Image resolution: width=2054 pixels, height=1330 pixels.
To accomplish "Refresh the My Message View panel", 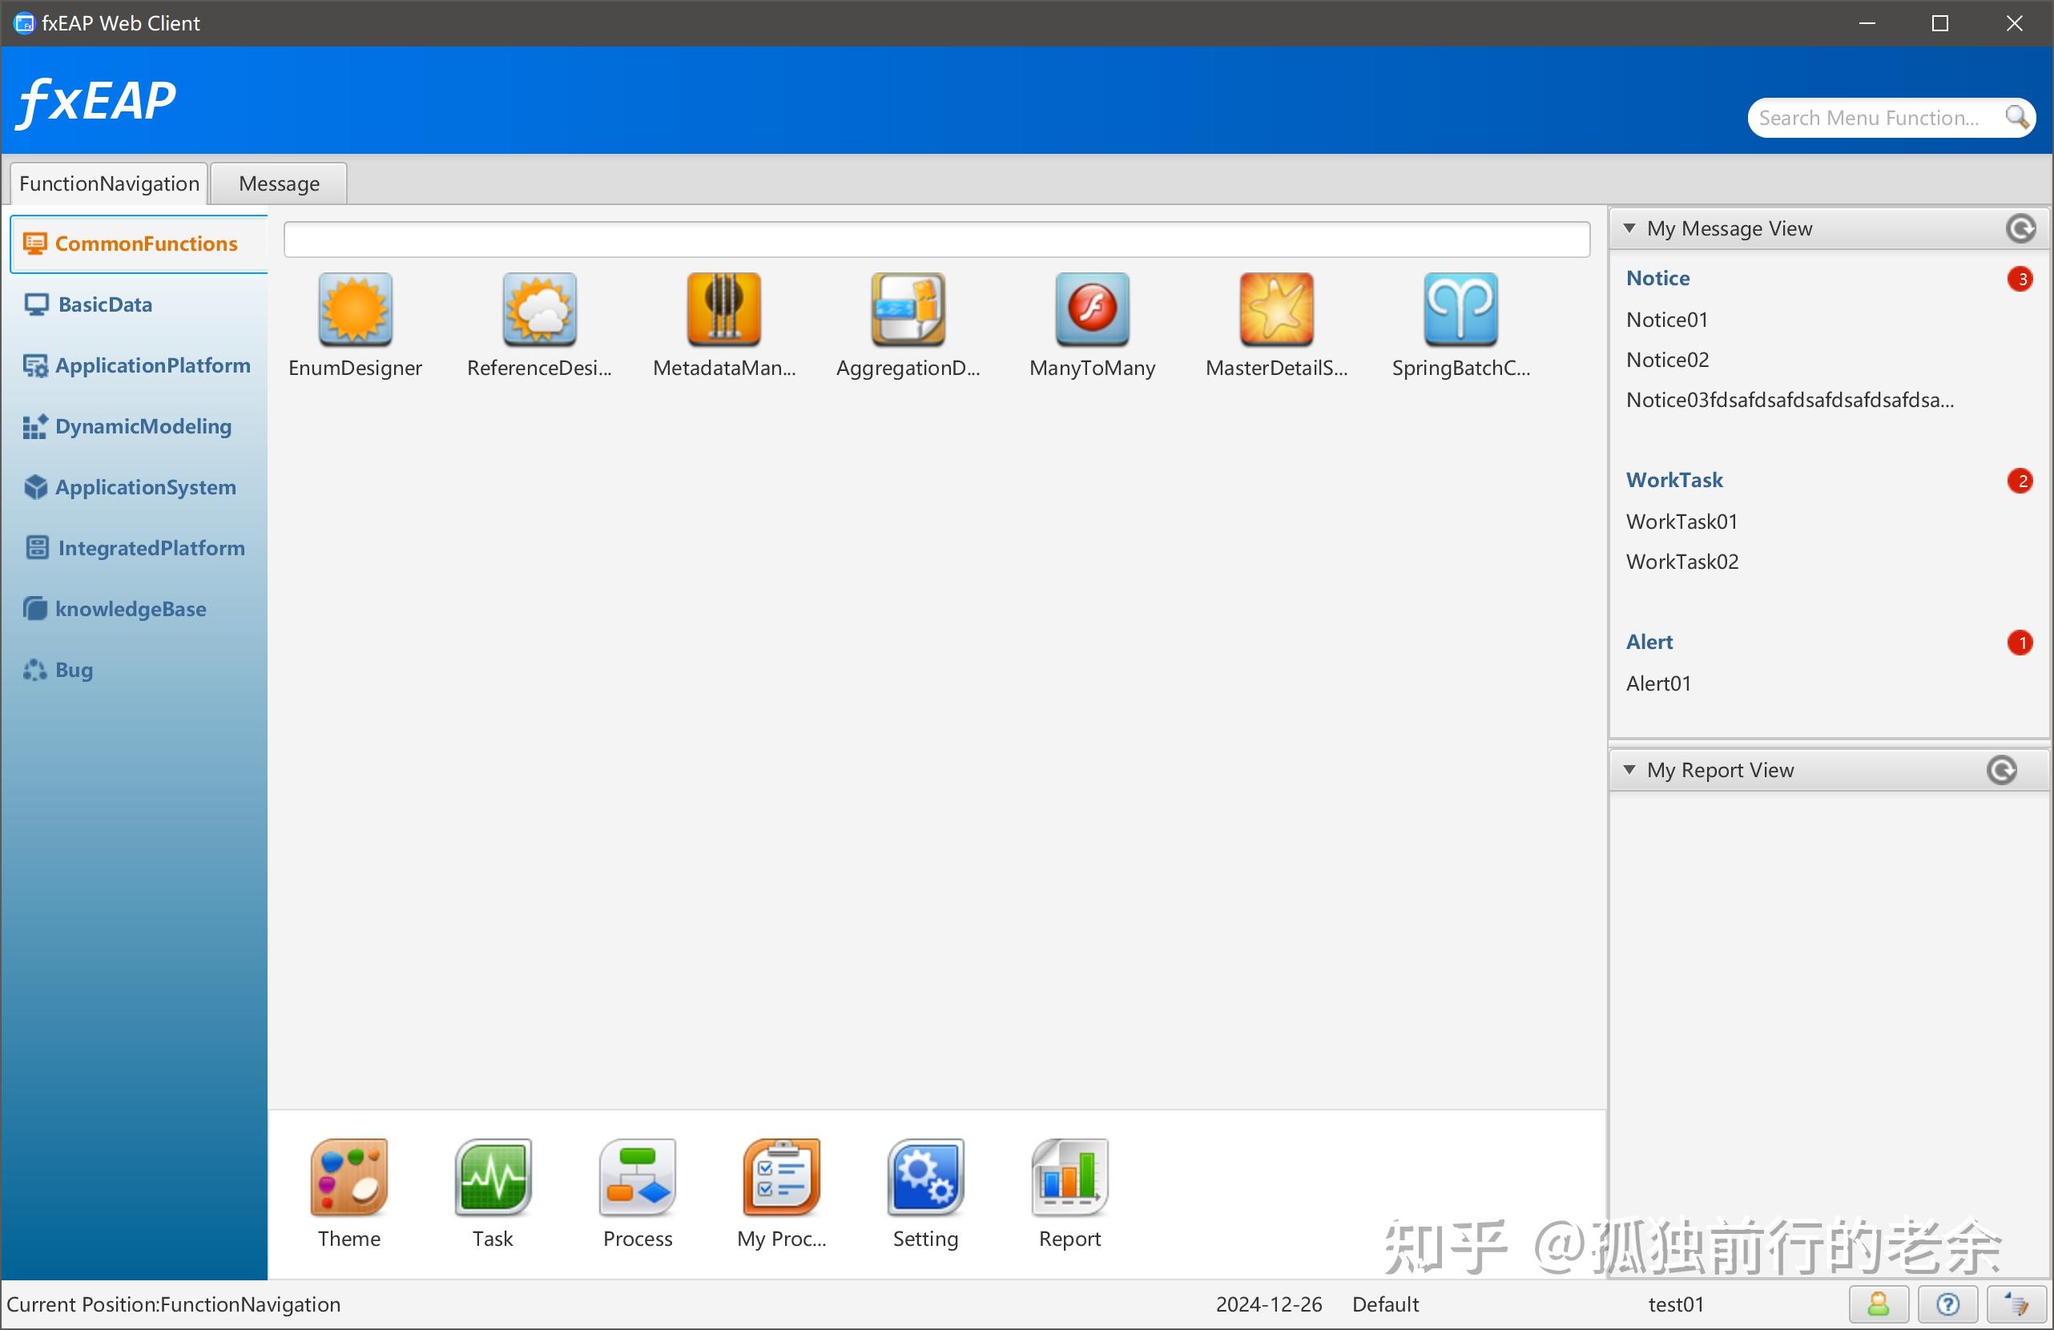I will [2020, 228].
